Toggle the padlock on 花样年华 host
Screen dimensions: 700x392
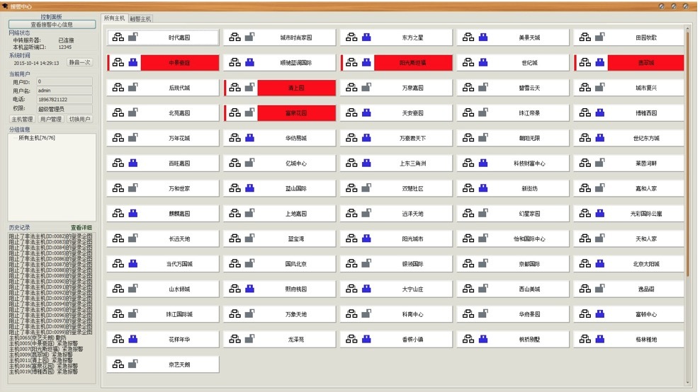click(x=132, y=339)
